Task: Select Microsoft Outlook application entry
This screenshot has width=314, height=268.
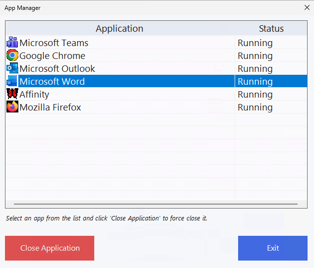Action: pos(57,69)
